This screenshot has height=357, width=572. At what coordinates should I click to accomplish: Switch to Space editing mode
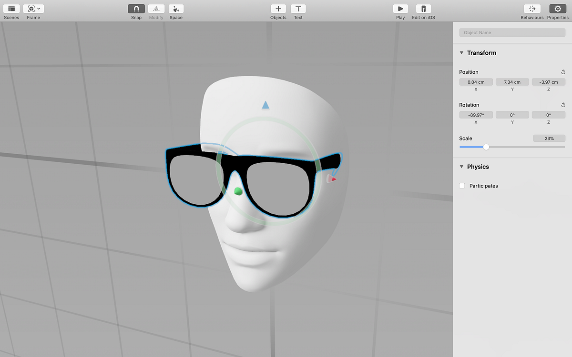pos(176,9)
